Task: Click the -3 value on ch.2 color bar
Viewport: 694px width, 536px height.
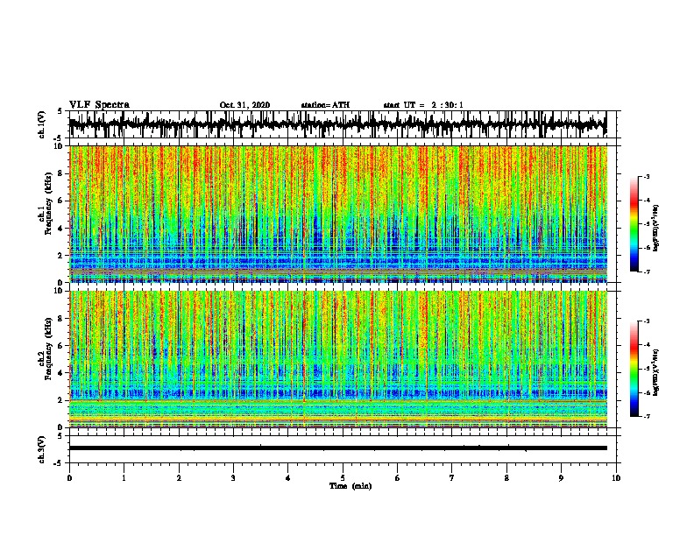Action: pos(647,321)
